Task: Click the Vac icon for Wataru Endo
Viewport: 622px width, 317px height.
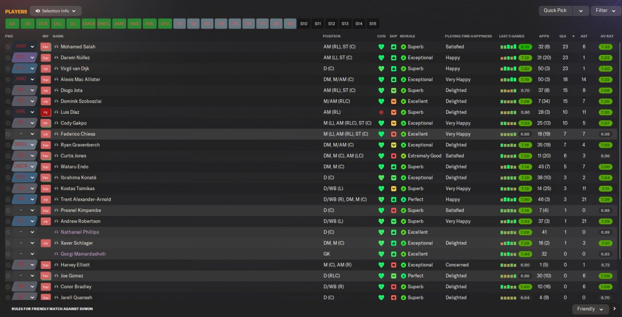Action: click(46, 167)
